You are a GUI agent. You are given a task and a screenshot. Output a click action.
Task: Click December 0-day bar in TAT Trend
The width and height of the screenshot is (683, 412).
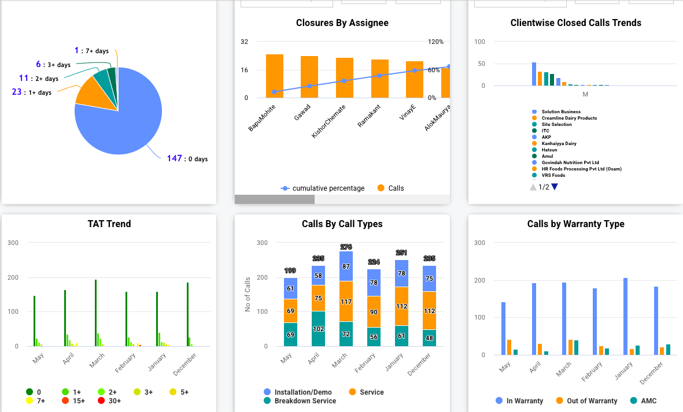point(188,314)
